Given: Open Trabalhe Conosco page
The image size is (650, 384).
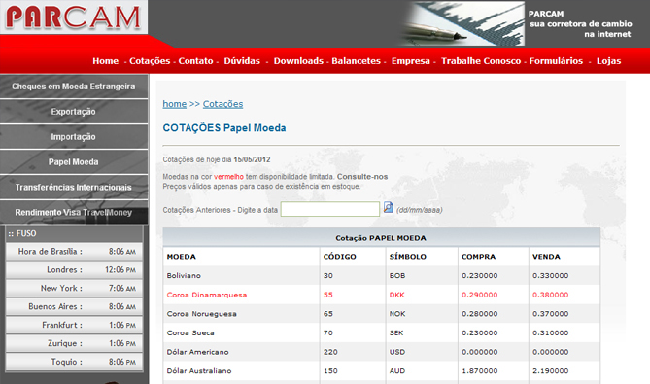Looking at the screenshot, I should point(481,61).
